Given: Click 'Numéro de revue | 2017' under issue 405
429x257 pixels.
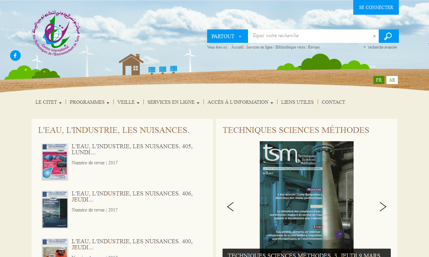Looking at the screenshot, I should [x=95, y=163].
